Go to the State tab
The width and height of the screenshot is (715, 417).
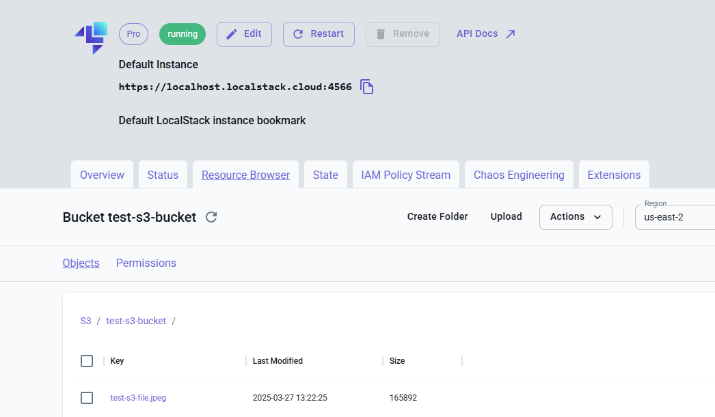(325, 175)
